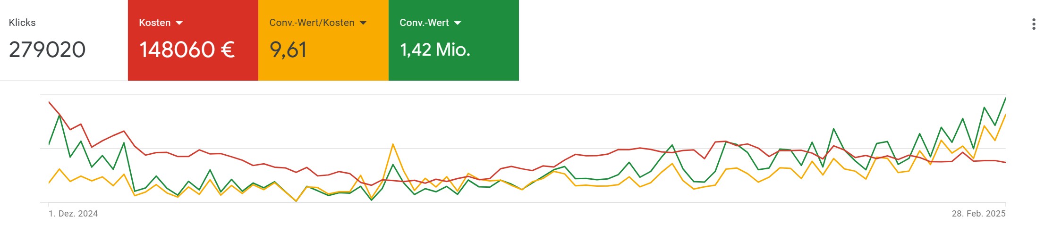The image size is (1053, 225).
Task: Open the Conv.-Wert/Kosten dropdown arrow
Action: (x=363, y=23)
